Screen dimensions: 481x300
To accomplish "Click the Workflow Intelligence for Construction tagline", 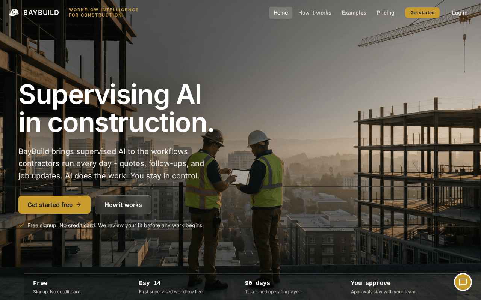I will [x=104, y=12].
